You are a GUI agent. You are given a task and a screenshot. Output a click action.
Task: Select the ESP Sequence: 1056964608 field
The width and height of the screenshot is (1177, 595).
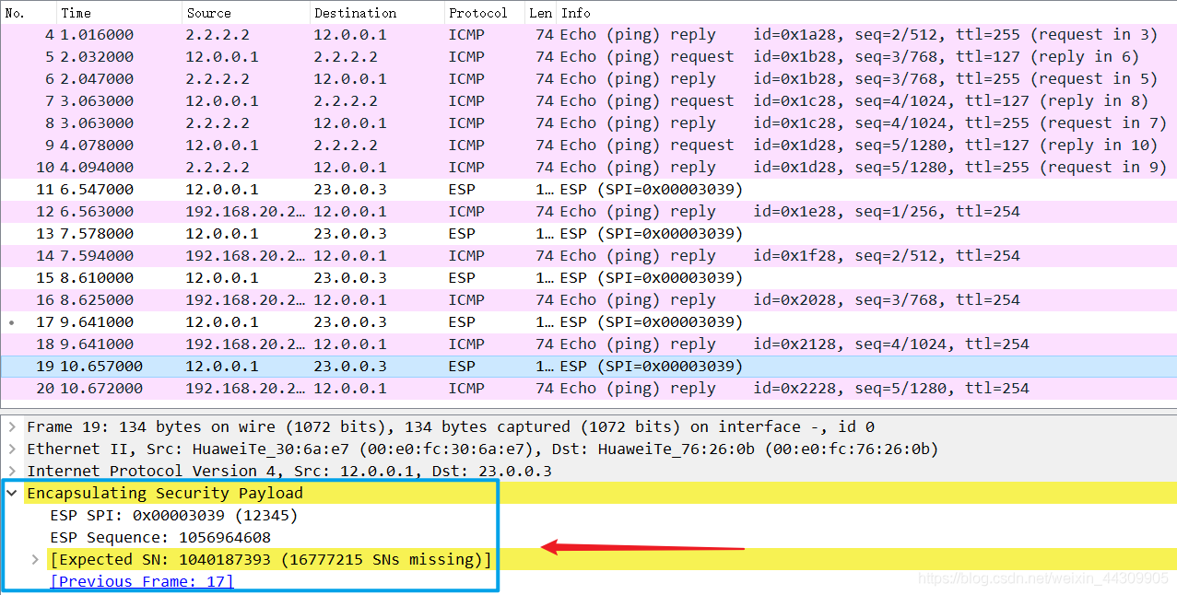coord(160,538)
